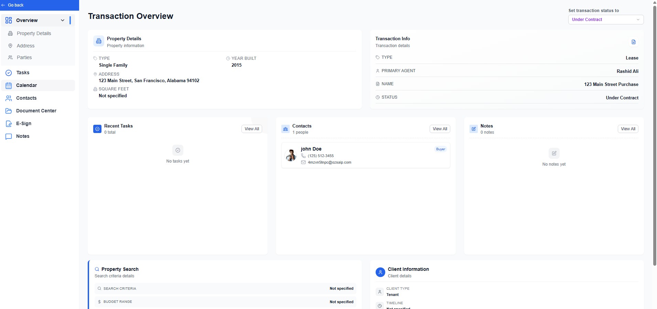Click the Go back arrow icon
The image size is (657, 309).
(x=3, y=5)
